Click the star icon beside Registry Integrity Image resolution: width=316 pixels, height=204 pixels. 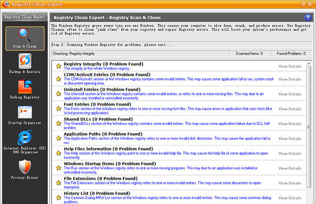[x=58, y=66]
